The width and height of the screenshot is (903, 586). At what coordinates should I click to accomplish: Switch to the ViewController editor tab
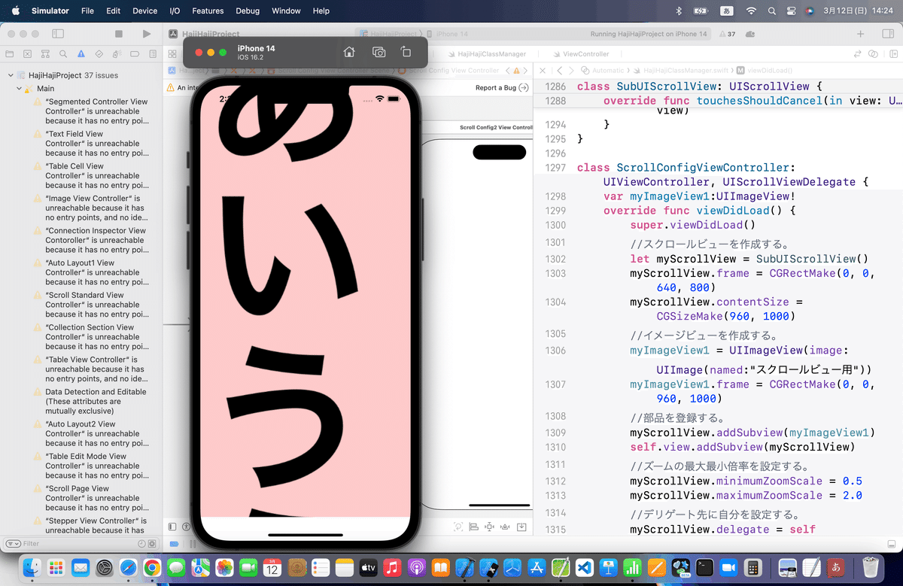click(580, 54)
